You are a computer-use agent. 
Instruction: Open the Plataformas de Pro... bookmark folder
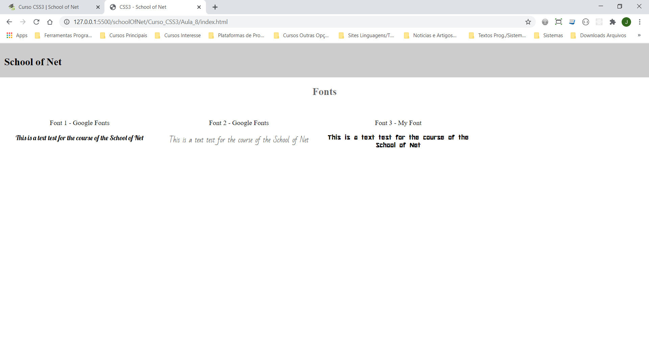[x=237, y=35]
